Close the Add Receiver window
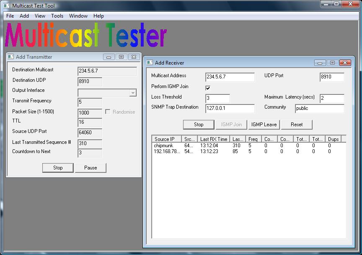 pos(345,62)
